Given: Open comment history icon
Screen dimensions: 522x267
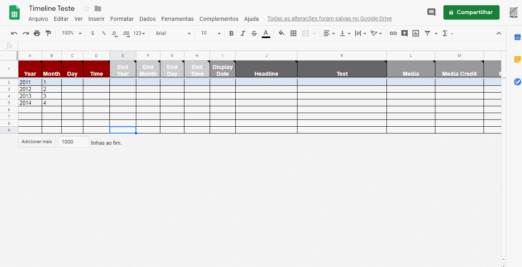Looking at the screenshot, I should coord(431,12).
